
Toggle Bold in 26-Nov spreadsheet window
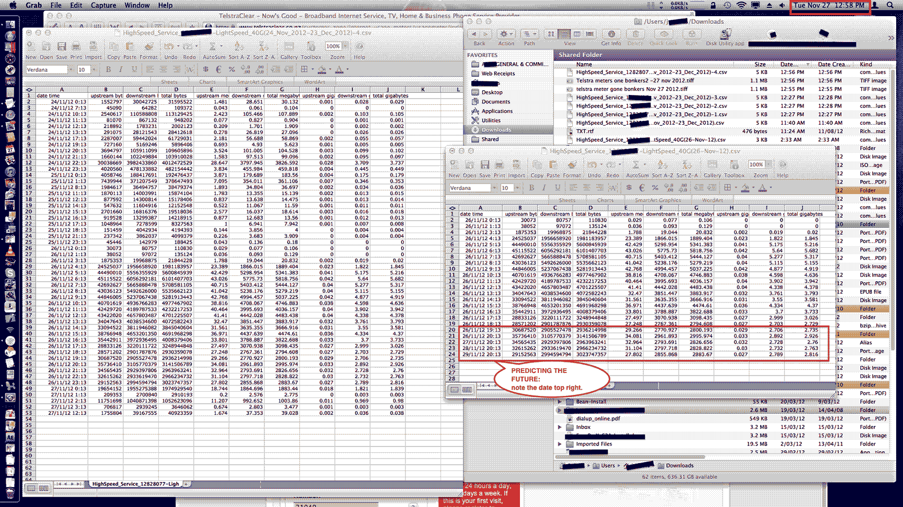point(531,188)
